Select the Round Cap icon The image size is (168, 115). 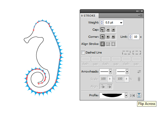click(x=108, y=30)
